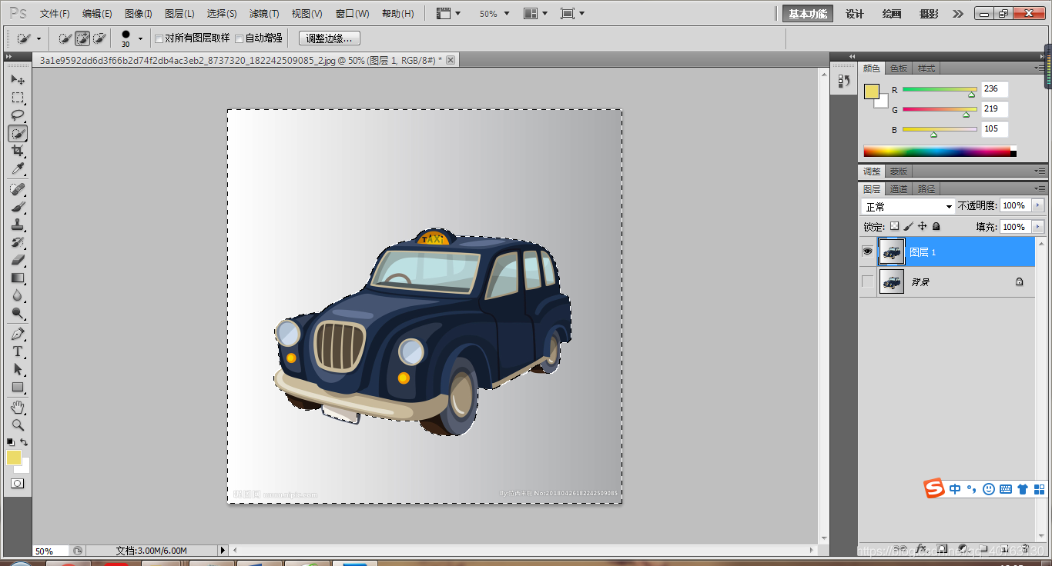Open the 图像(I) menu
This screenshot has width=1052, height=566.
139,14
